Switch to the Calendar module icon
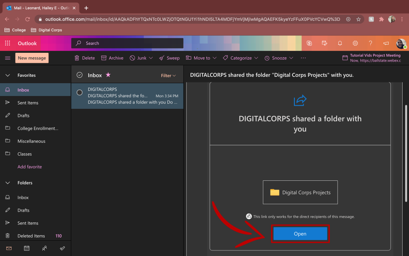 26,248
